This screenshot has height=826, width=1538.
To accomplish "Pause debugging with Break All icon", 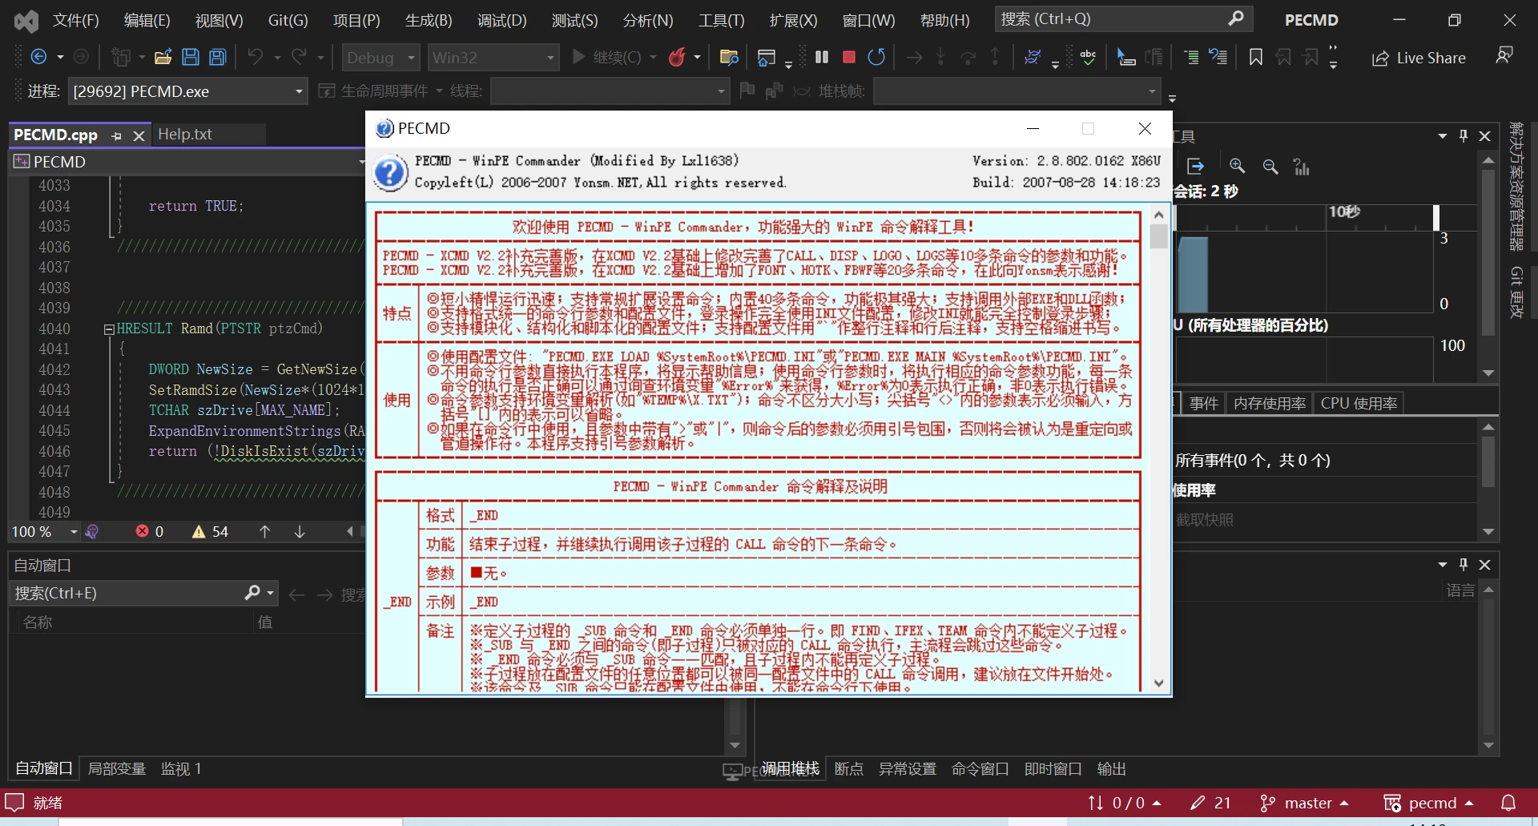I will 822,57.
